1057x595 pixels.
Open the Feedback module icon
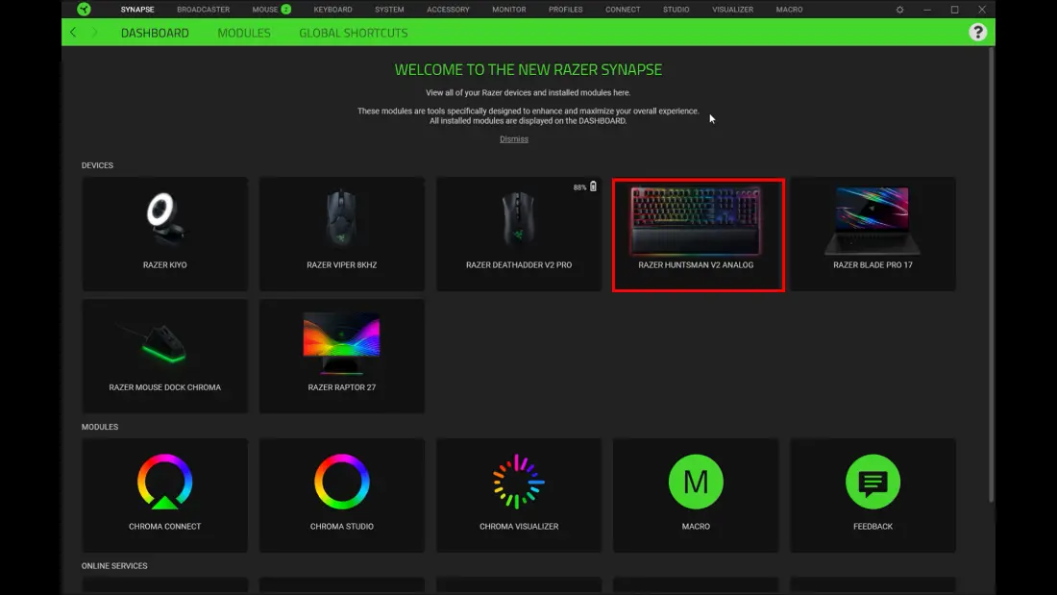(873, 482)
